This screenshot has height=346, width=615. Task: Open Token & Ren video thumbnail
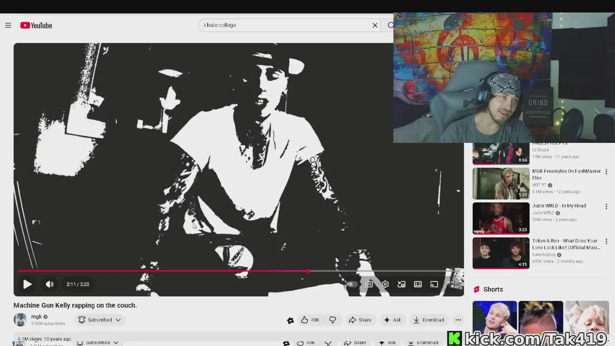click(501, 253)
